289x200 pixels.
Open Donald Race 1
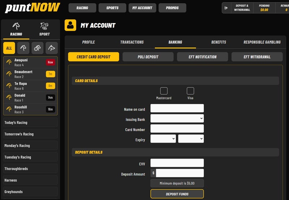point(30,97)
